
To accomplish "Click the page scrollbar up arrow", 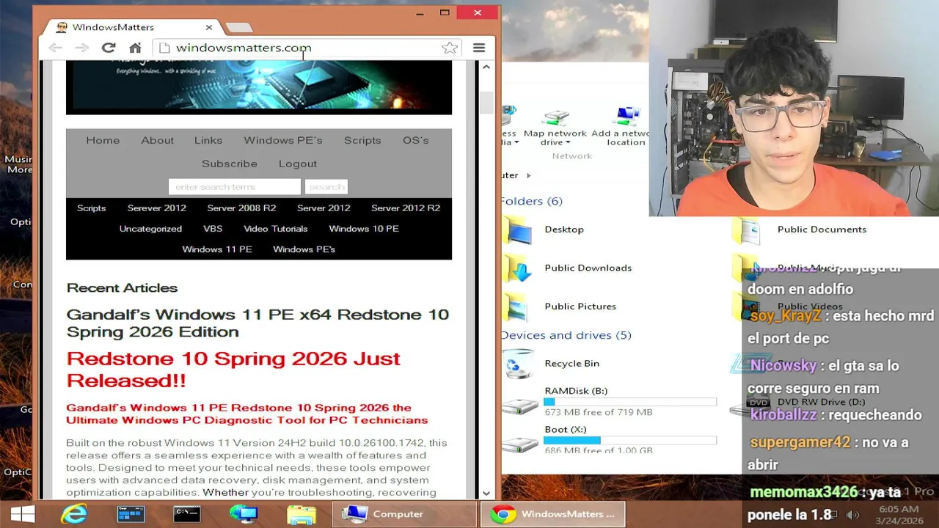I will click(x=486, y=67).
